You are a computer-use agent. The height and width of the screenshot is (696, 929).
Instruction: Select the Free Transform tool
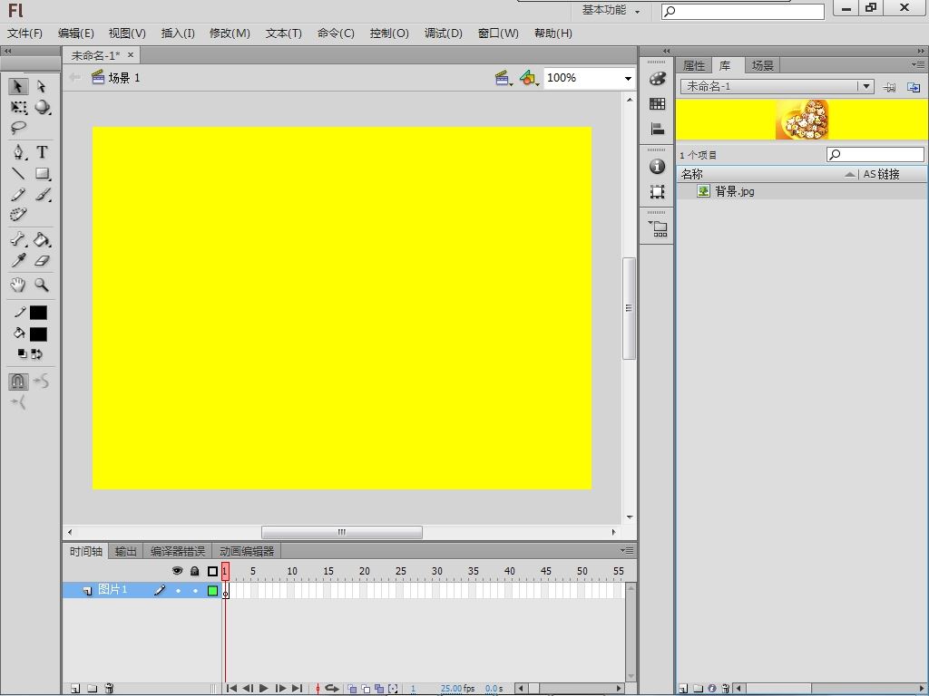(x=19, y=108)
